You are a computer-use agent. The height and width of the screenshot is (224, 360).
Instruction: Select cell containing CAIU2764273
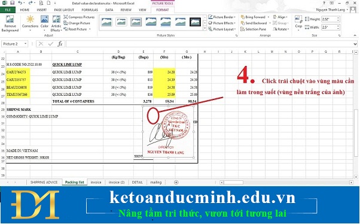pos(18,72)
